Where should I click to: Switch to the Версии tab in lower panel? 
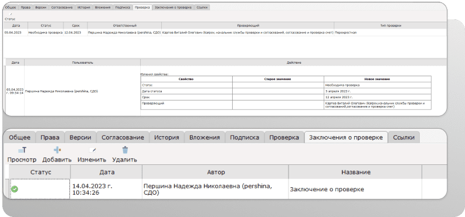[x=81, y=137]
